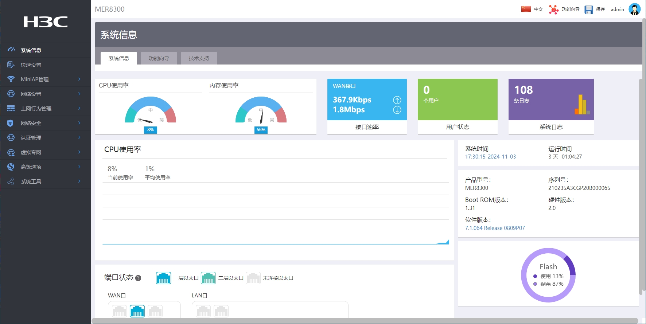646x324 pixels.
Task: Open the 用户状态 card label
Action: [x=458, y=127]
